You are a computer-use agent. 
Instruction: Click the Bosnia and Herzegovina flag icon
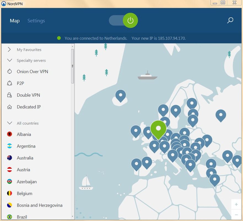pyautogui.click(x=9, y=205)
